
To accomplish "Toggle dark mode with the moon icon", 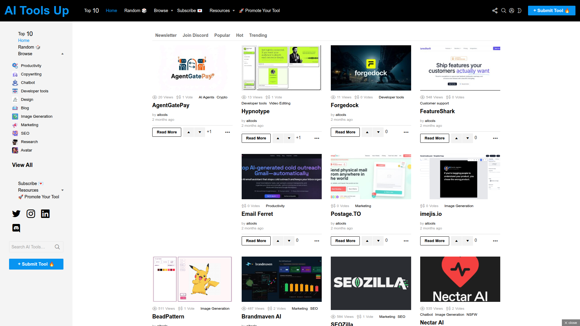I will [519, 11].
